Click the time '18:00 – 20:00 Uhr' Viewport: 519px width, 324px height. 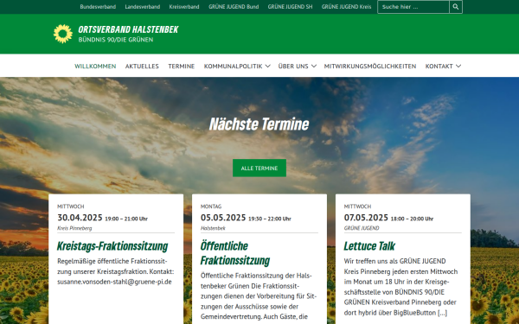coord(412,219)
